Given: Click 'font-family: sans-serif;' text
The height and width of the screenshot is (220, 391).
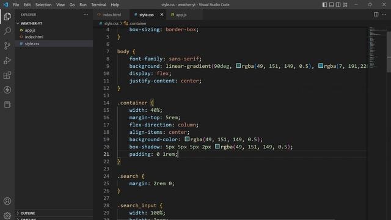Looking at the screenshot, I should [166, 59].
